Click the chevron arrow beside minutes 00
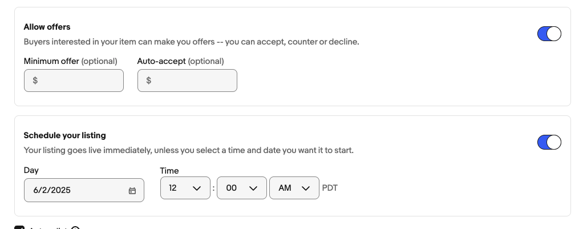583x229 pixels. pyautogui.click(x=253, y=188)
